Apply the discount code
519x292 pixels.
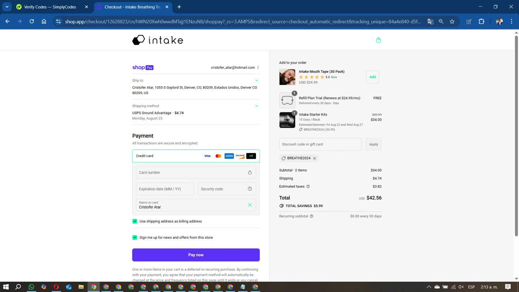point(373,144)
